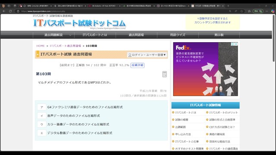The image size is (276, 155).
Task: Open sidebar link ITパスポートとは
Action: [x=185, y=112]
